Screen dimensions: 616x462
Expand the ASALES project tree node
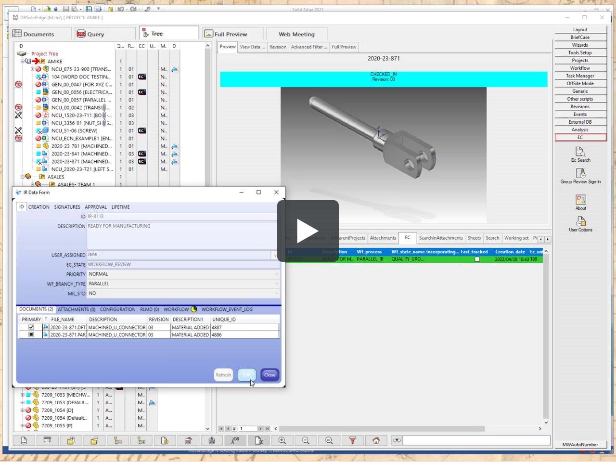pyautogui.click(x=22, y=177)
